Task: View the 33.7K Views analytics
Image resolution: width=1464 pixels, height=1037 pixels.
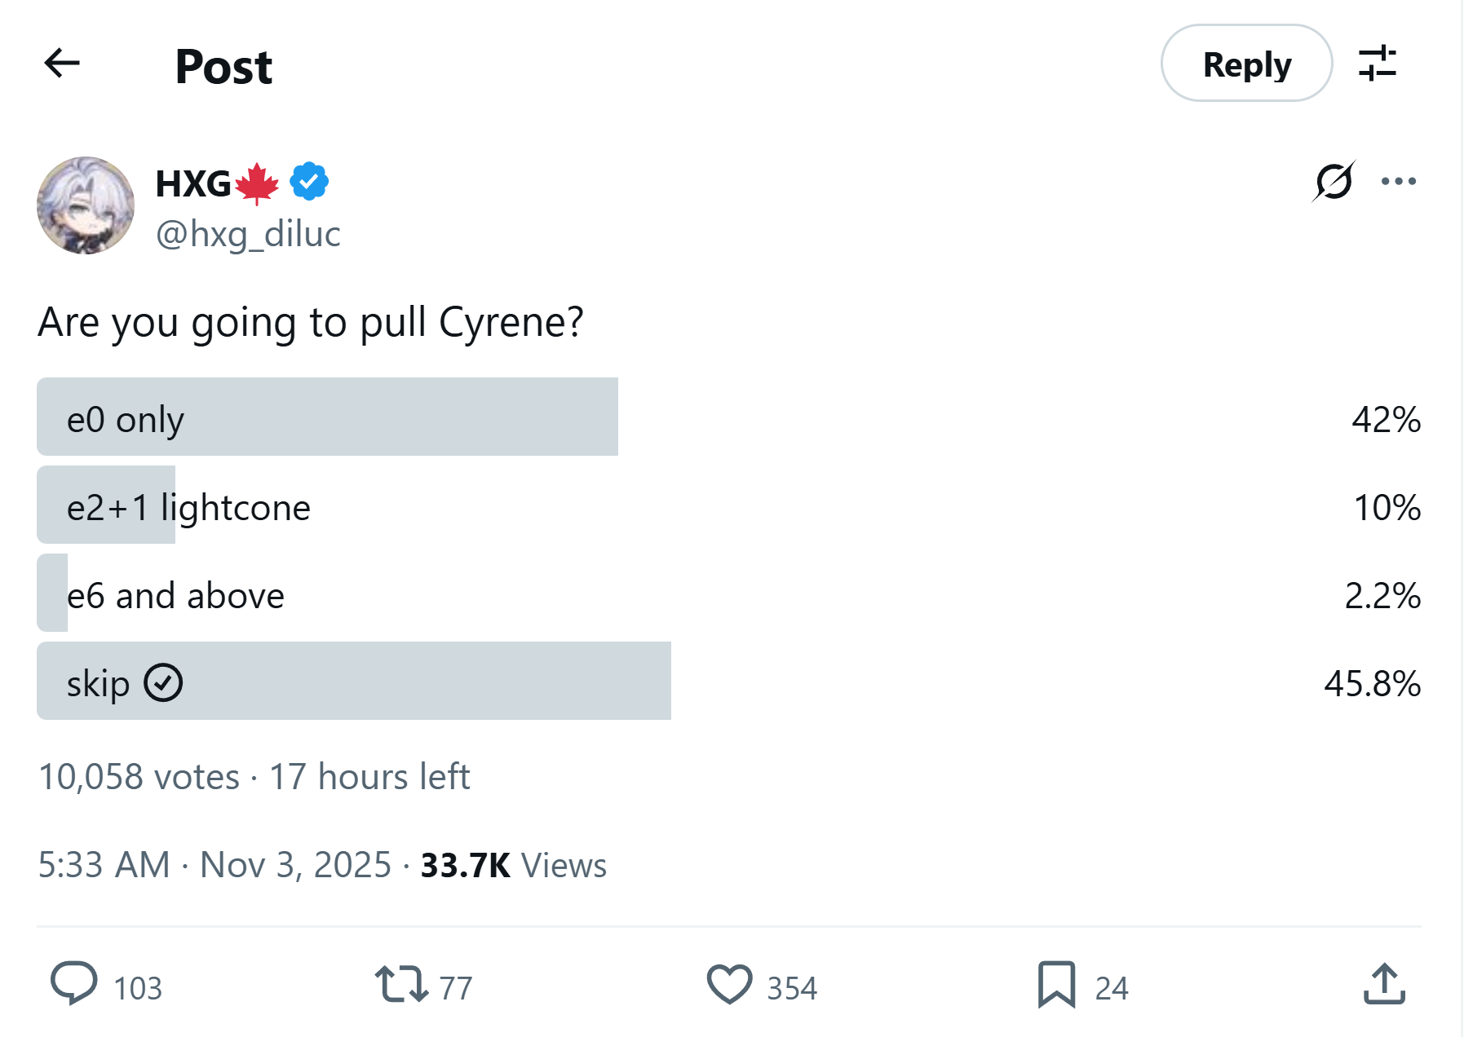Action: pyautogui.click(x=513, y=865)
